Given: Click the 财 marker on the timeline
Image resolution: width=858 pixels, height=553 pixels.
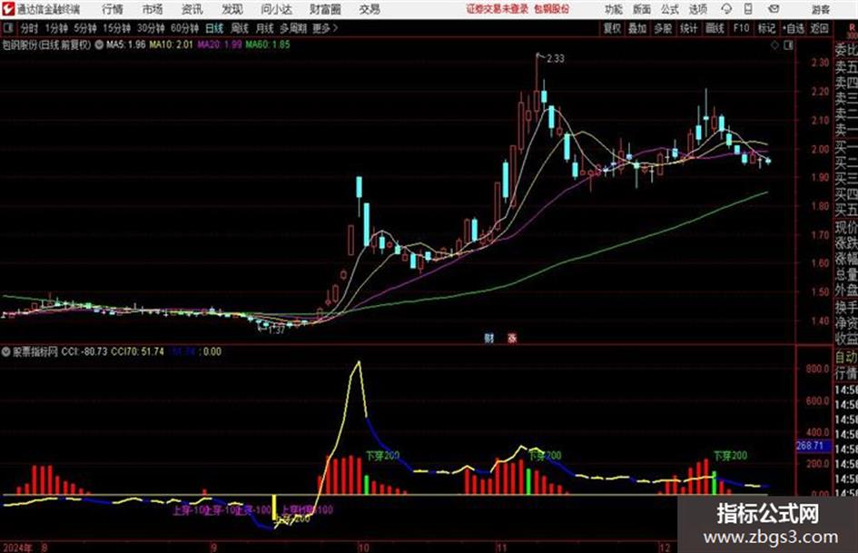Looking at the screenshot, I should point(488,338).
